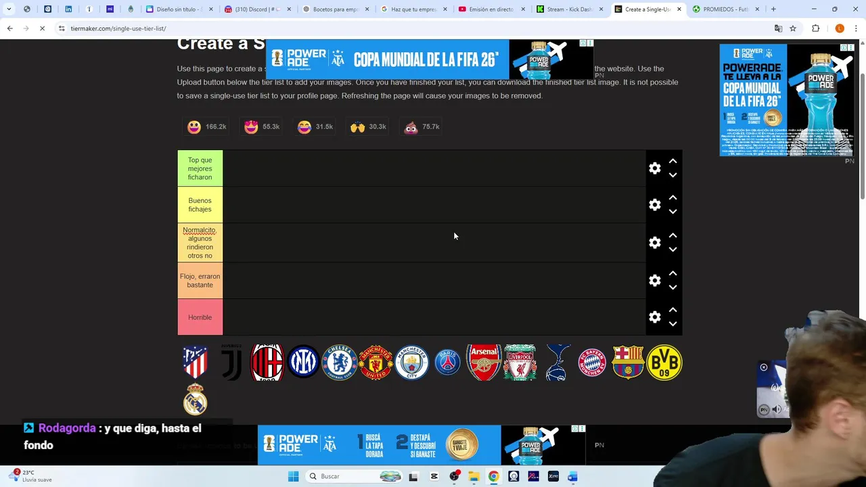
Task: Move Flojo, erraron bastante row down
Action: pyautogui.click(x=673, y=287)
